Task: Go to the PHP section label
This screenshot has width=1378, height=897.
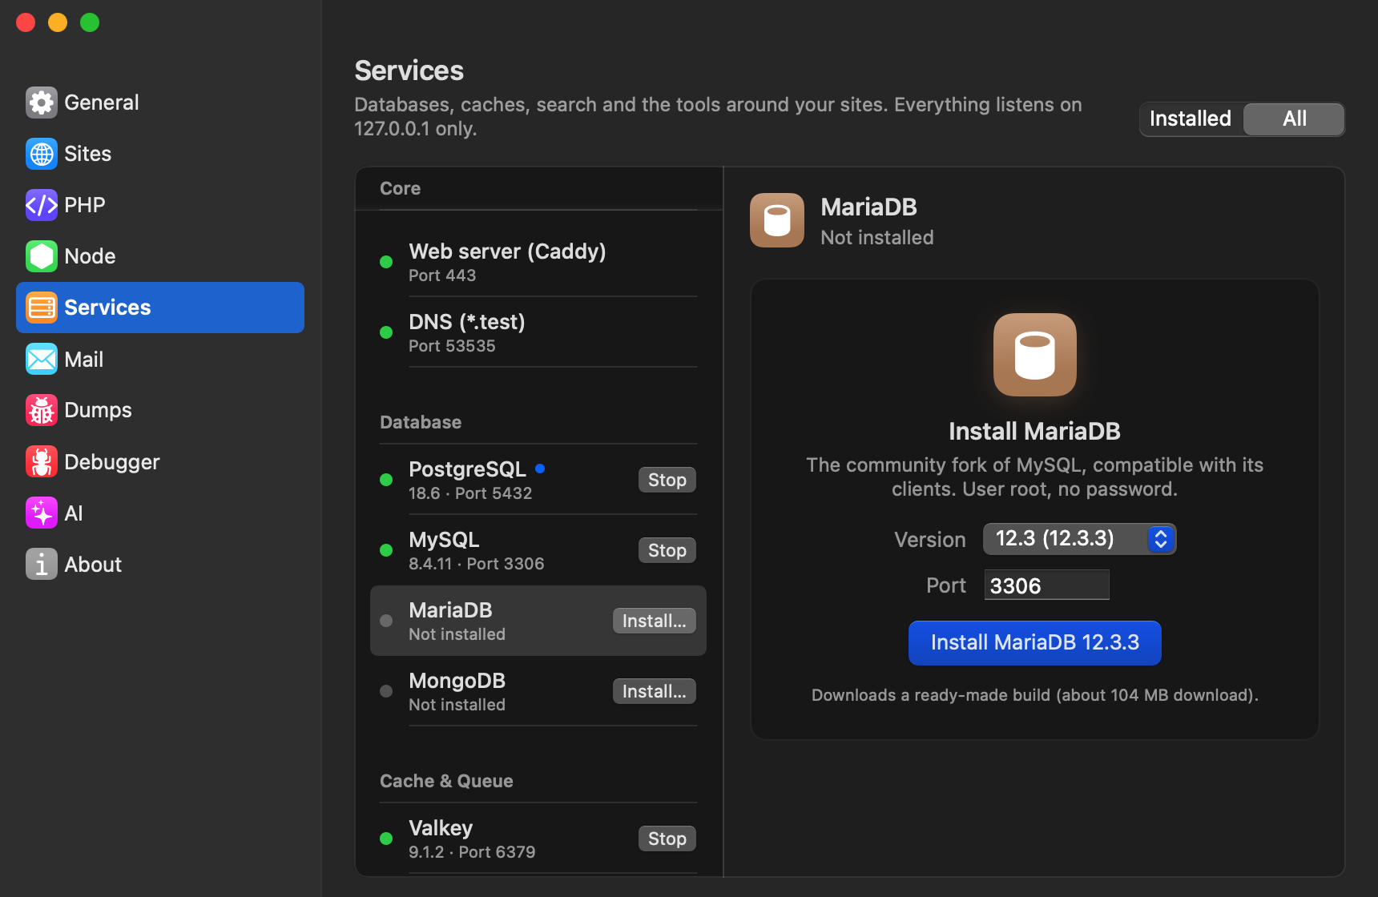Action: pyautogui.click(x=85, y=205)
